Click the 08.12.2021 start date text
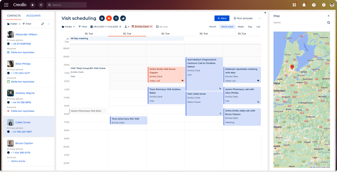 point(99,27)
